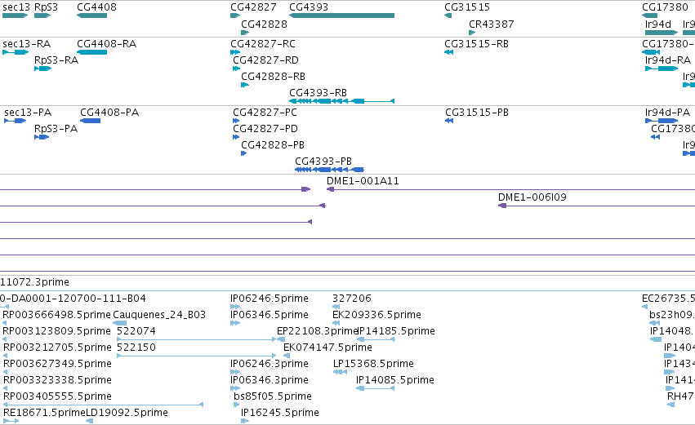Click the CG4393-RB transcript exon structure
Screen dimensions: 695x425
click(341, 101)
